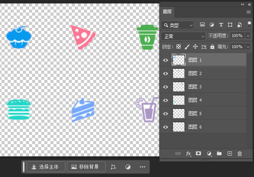
Task: Filter layers by smart object icon
Action: point(239,25)
